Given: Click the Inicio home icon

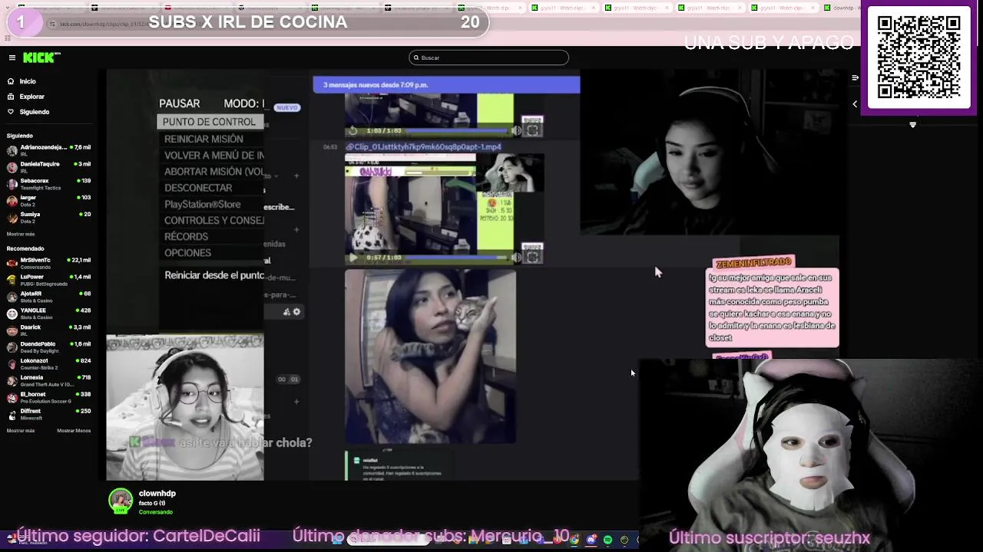Looking at the screenshot, I should [11, 81].
